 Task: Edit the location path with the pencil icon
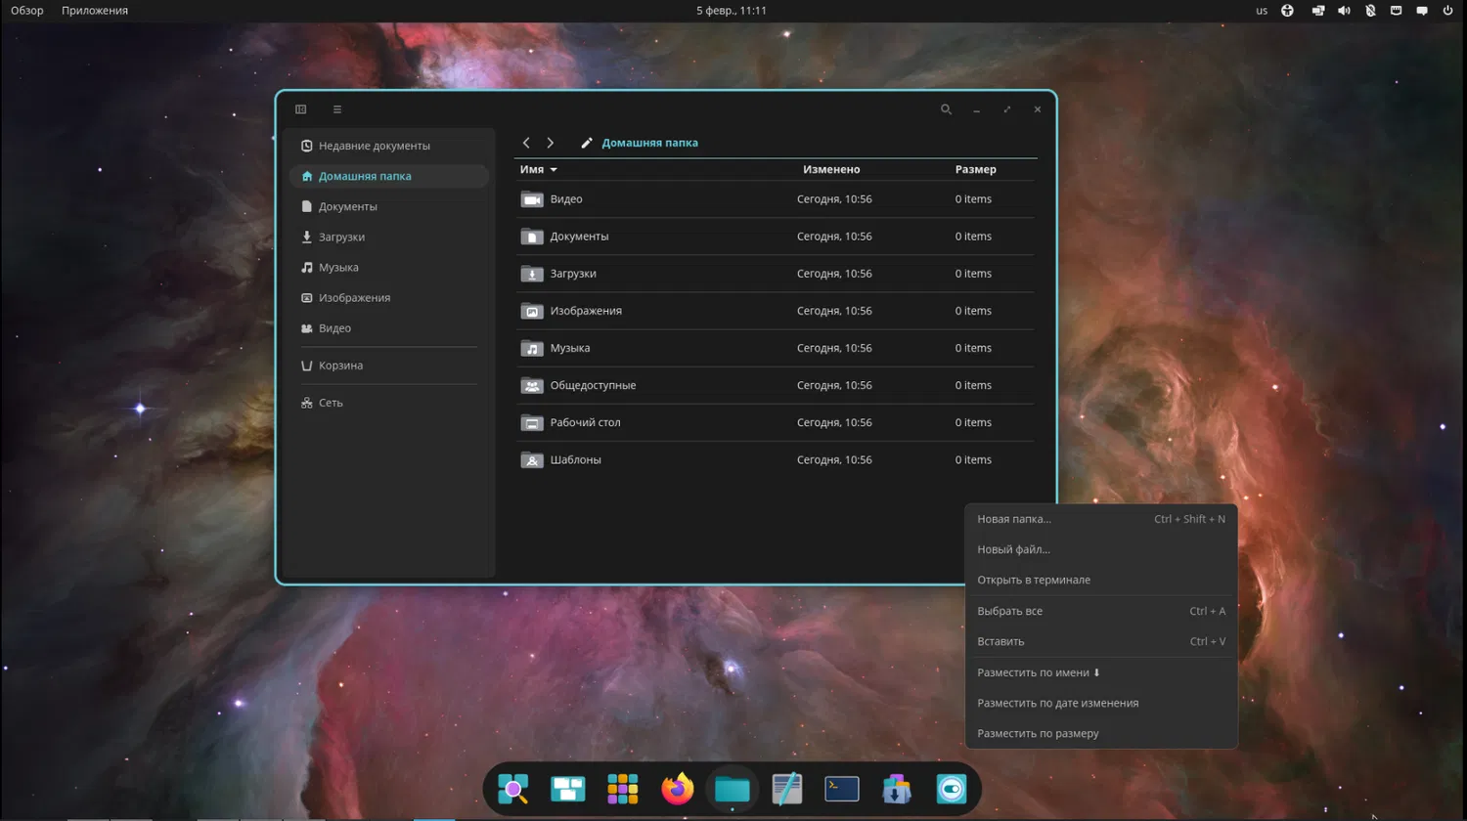click(x=587, y=143)
